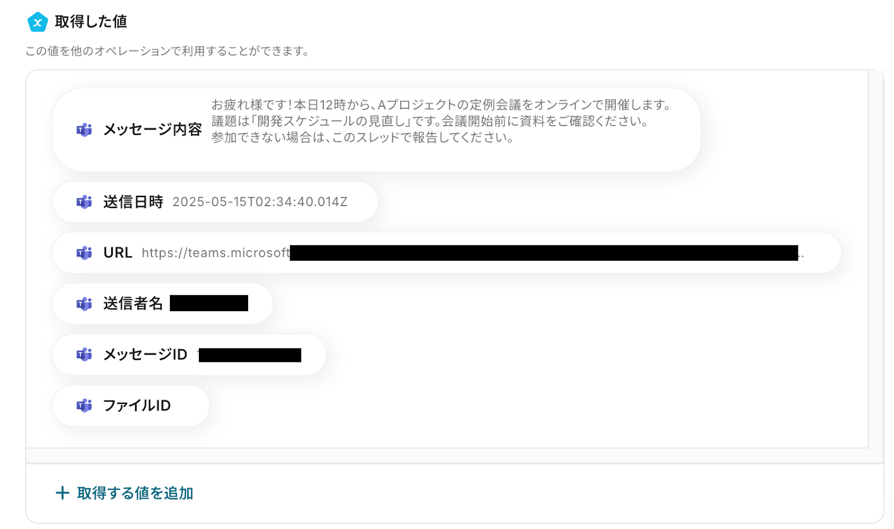Image resolution: width=894 pixels, height=529 pixels.
Task: Select the 送信者名 value pill
Action: coord(163,303)
